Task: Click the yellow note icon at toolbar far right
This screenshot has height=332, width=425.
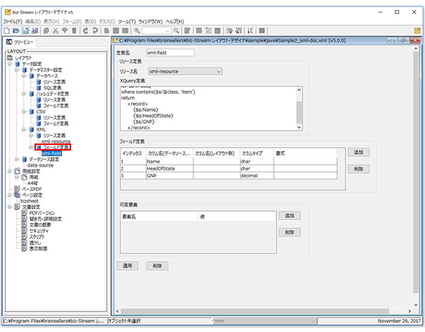Action: click(417, 31)
